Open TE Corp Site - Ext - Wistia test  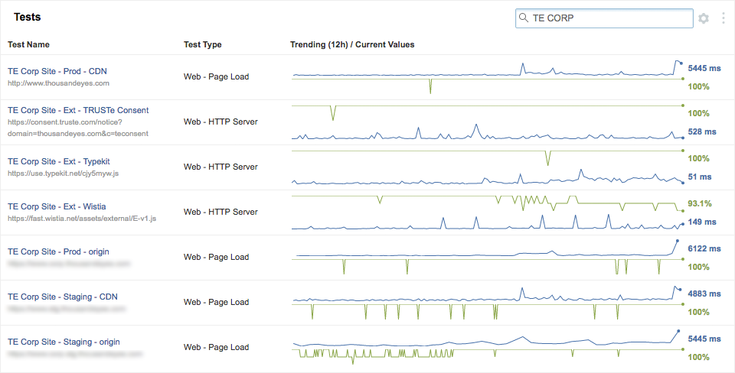(x=57, y=206)
